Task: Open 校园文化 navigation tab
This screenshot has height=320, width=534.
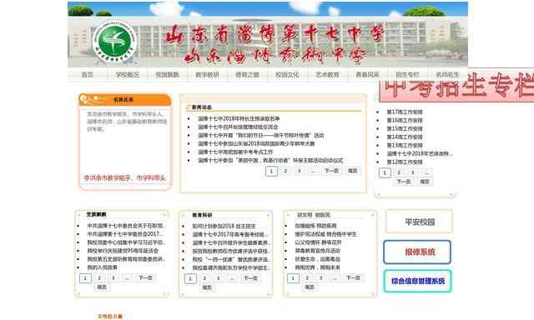Action: coord(287,74)
